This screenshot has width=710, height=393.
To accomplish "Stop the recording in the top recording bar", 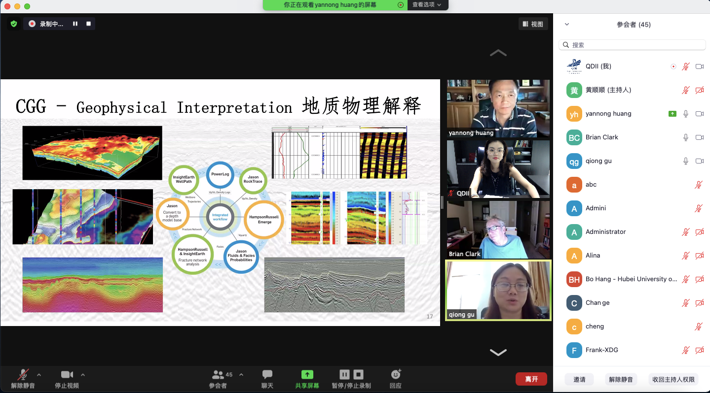I will pyautogui.click(x=89, y=24).
